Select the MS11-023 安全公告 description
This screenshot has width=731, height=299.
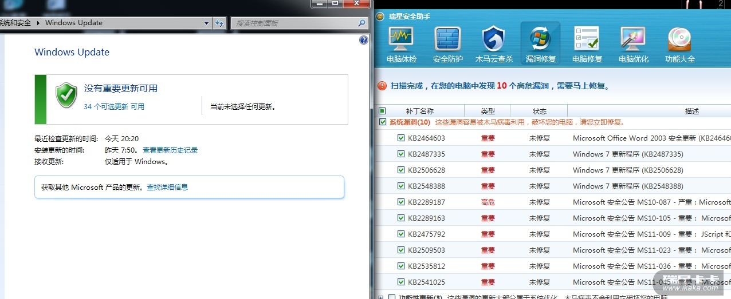click(652, 250)
